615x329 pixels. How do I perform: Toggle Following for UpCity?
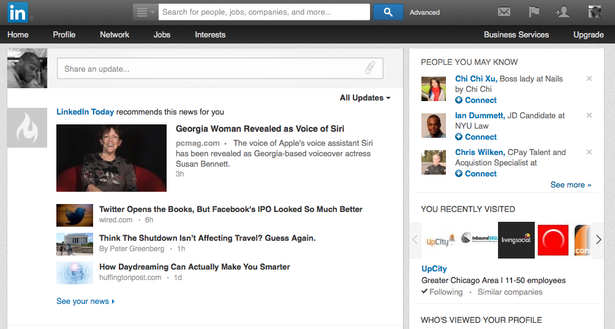[442, 292]
